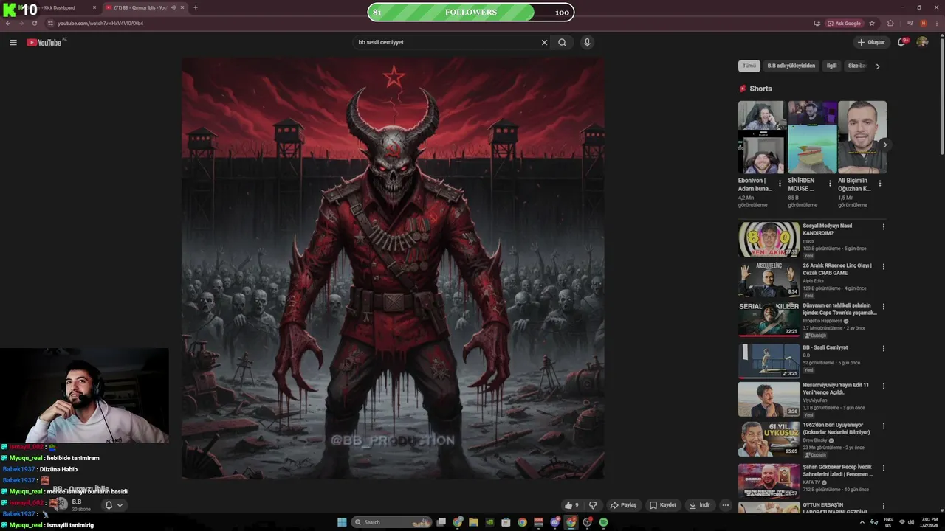
Task: Click the 'Kaydet' save button
Action: [663, 505]
